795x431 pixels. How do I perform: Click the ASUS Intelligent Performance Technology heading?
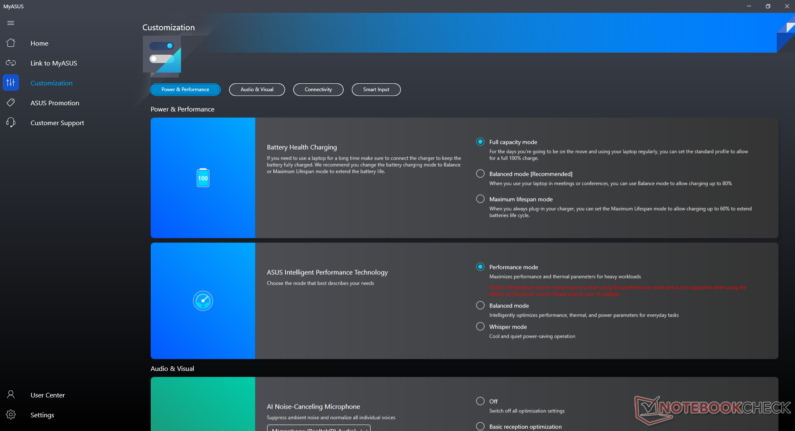327,272
